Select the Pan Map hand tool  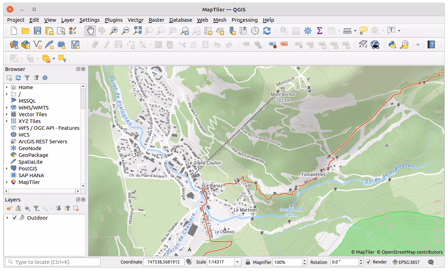coord(90,31)
